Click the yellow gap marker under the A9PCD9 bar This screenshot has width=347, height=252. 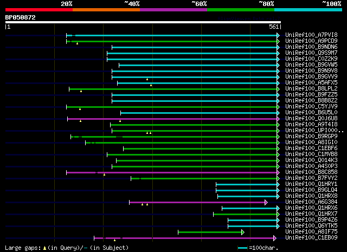77,43
